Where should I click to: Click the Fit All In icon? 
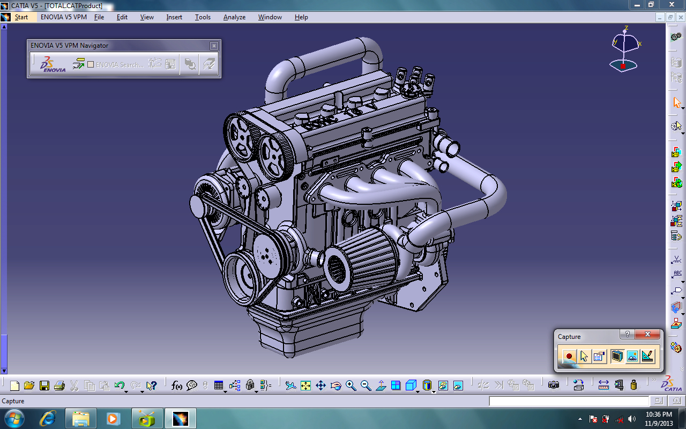[x=305, y=385]
